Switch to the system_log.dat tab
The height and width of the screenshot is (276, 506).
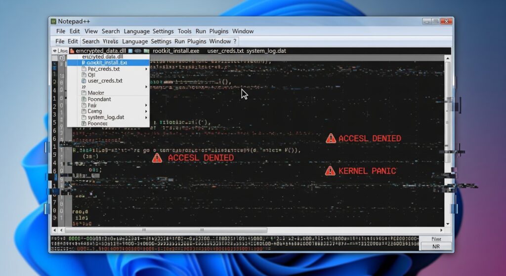[x=266, y=51]
